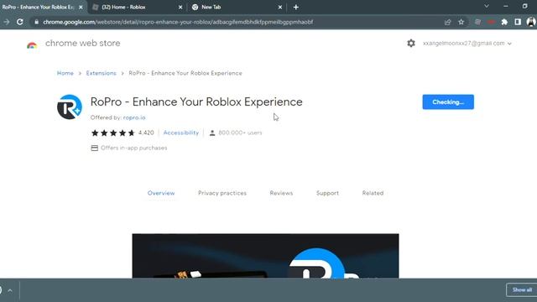Open the web store settings gear
537x302 pixels.
click(x=411, y=43)
